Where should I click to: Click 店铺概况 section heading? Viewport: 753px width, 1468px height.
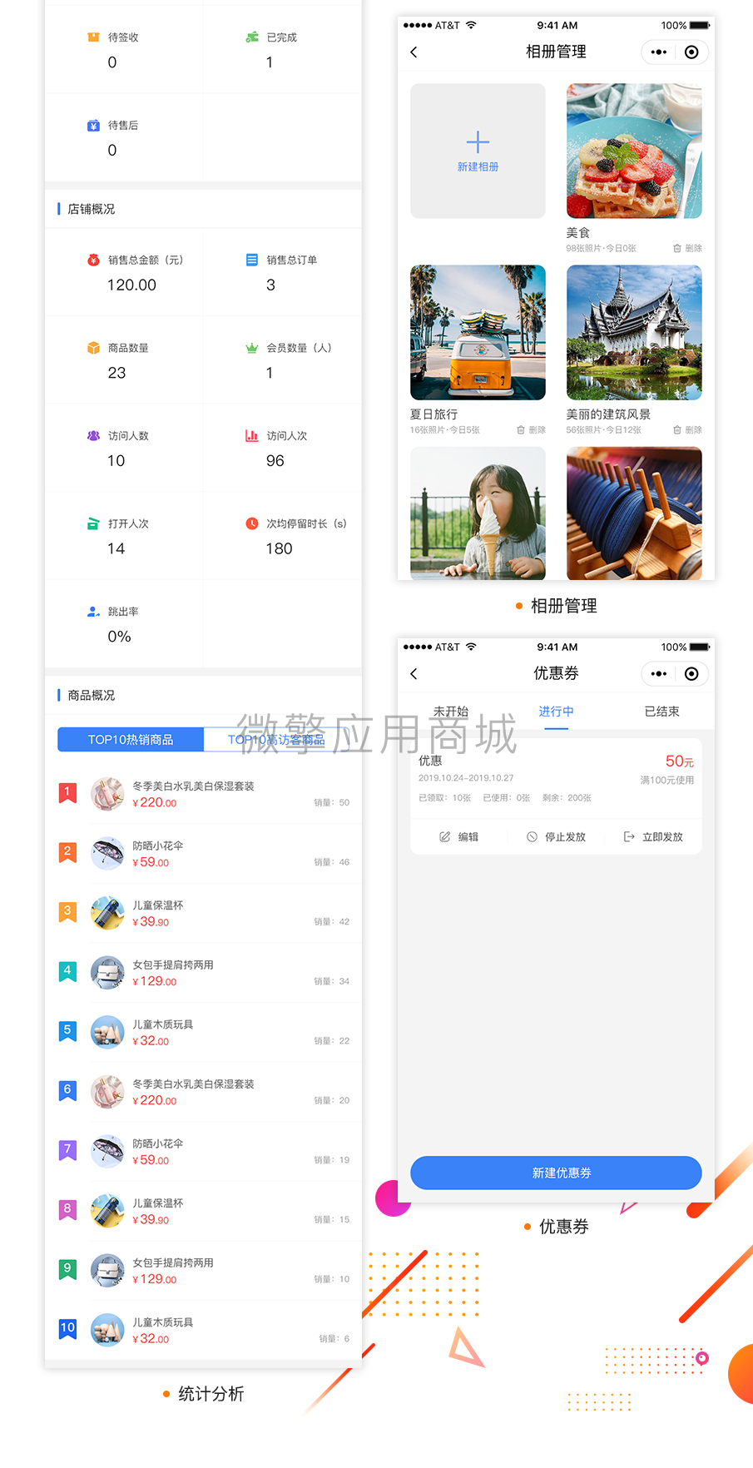(x=91, y=209)
